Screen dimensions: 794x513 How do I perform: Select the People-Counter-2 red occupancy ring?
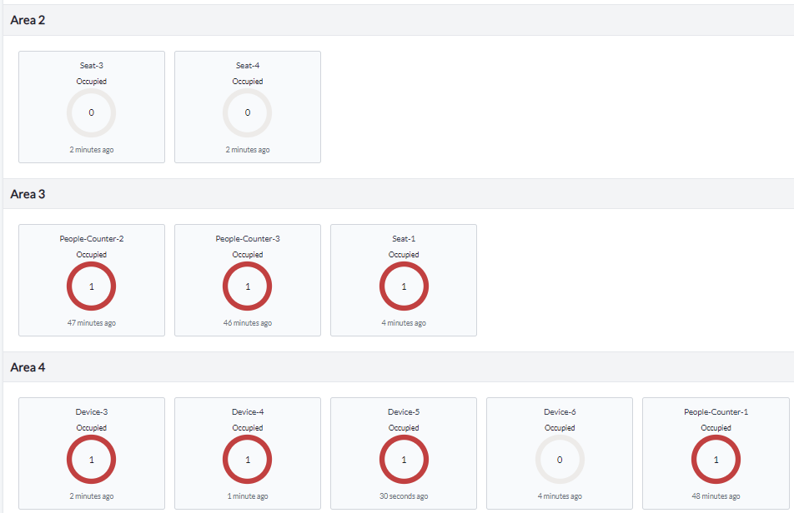tap(91, 286)
